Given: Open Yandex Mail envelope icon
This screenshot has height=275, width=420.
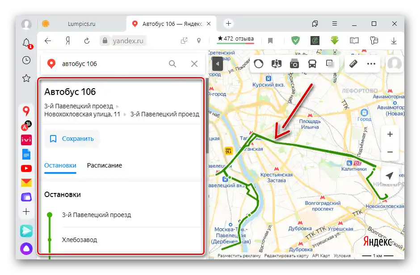Looking at the screenshot, I should [x=26, y=183].
